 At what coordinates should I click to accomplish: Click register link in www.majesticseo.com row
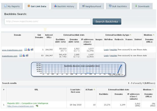click(114, 49)
